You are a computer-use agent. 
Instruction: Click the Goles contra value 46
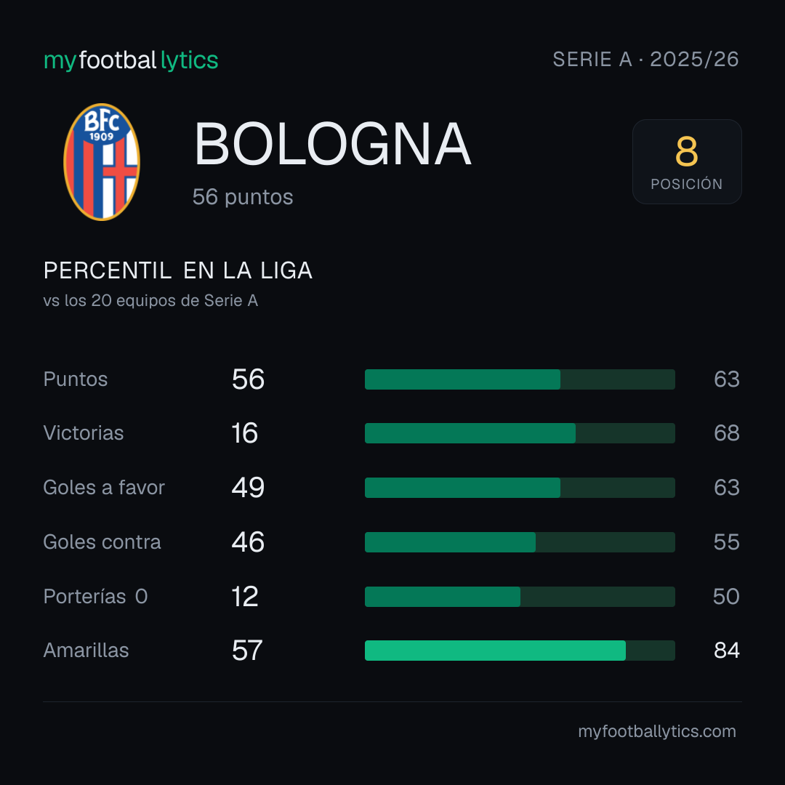pos(248,542)
